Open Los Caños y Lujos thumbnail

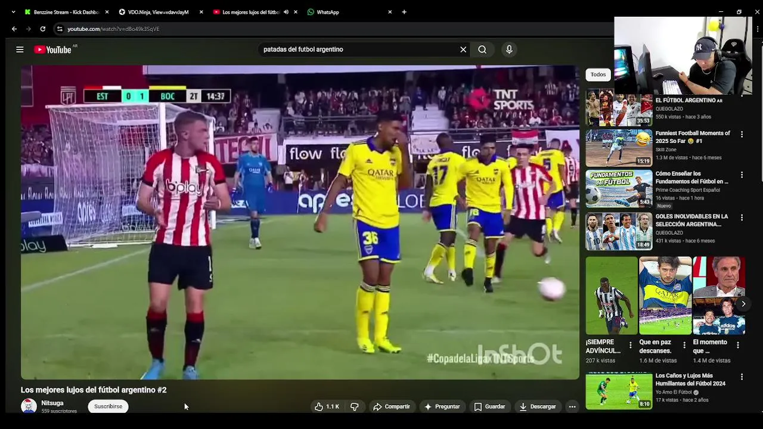[x=619, y=391]
